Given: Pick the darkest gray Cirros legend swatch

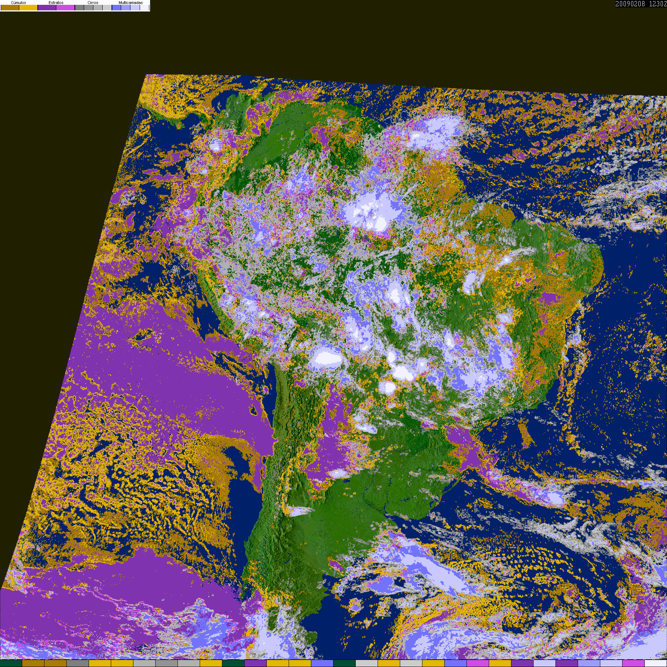Looking at the screenshot, I should (80, 7).
